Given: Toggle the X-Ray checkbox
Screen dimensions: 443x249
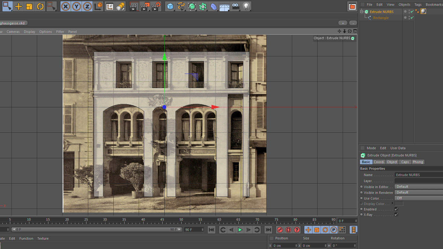Looking at the screenshot, I should tap(396, 215).
